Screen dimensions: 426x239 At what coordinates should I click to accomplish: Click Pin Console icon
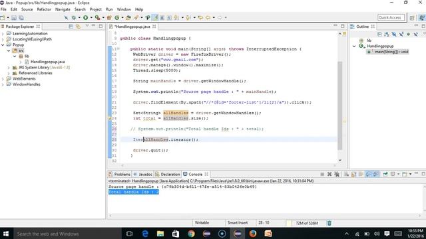coord(385,174)
